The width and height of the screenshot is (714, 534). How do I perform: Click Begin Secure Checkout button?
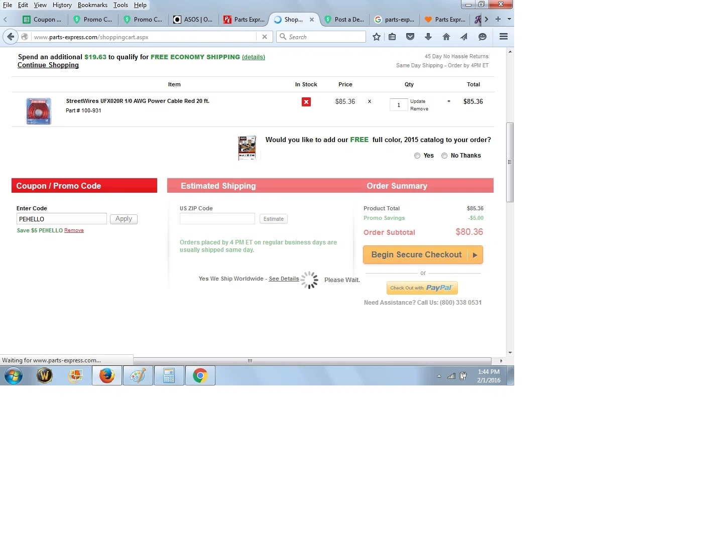(x=423, y=255)
